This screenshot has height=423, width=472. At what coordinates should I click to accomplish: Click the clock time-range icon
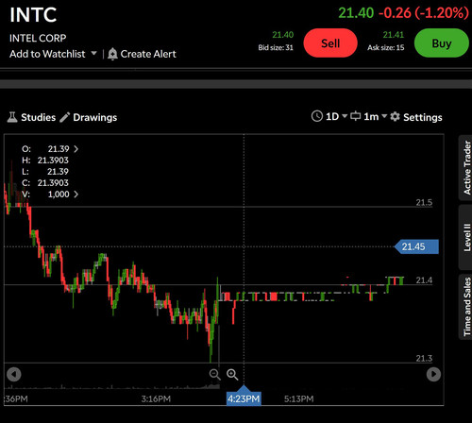pyautogui.click(x=317, y=116)
